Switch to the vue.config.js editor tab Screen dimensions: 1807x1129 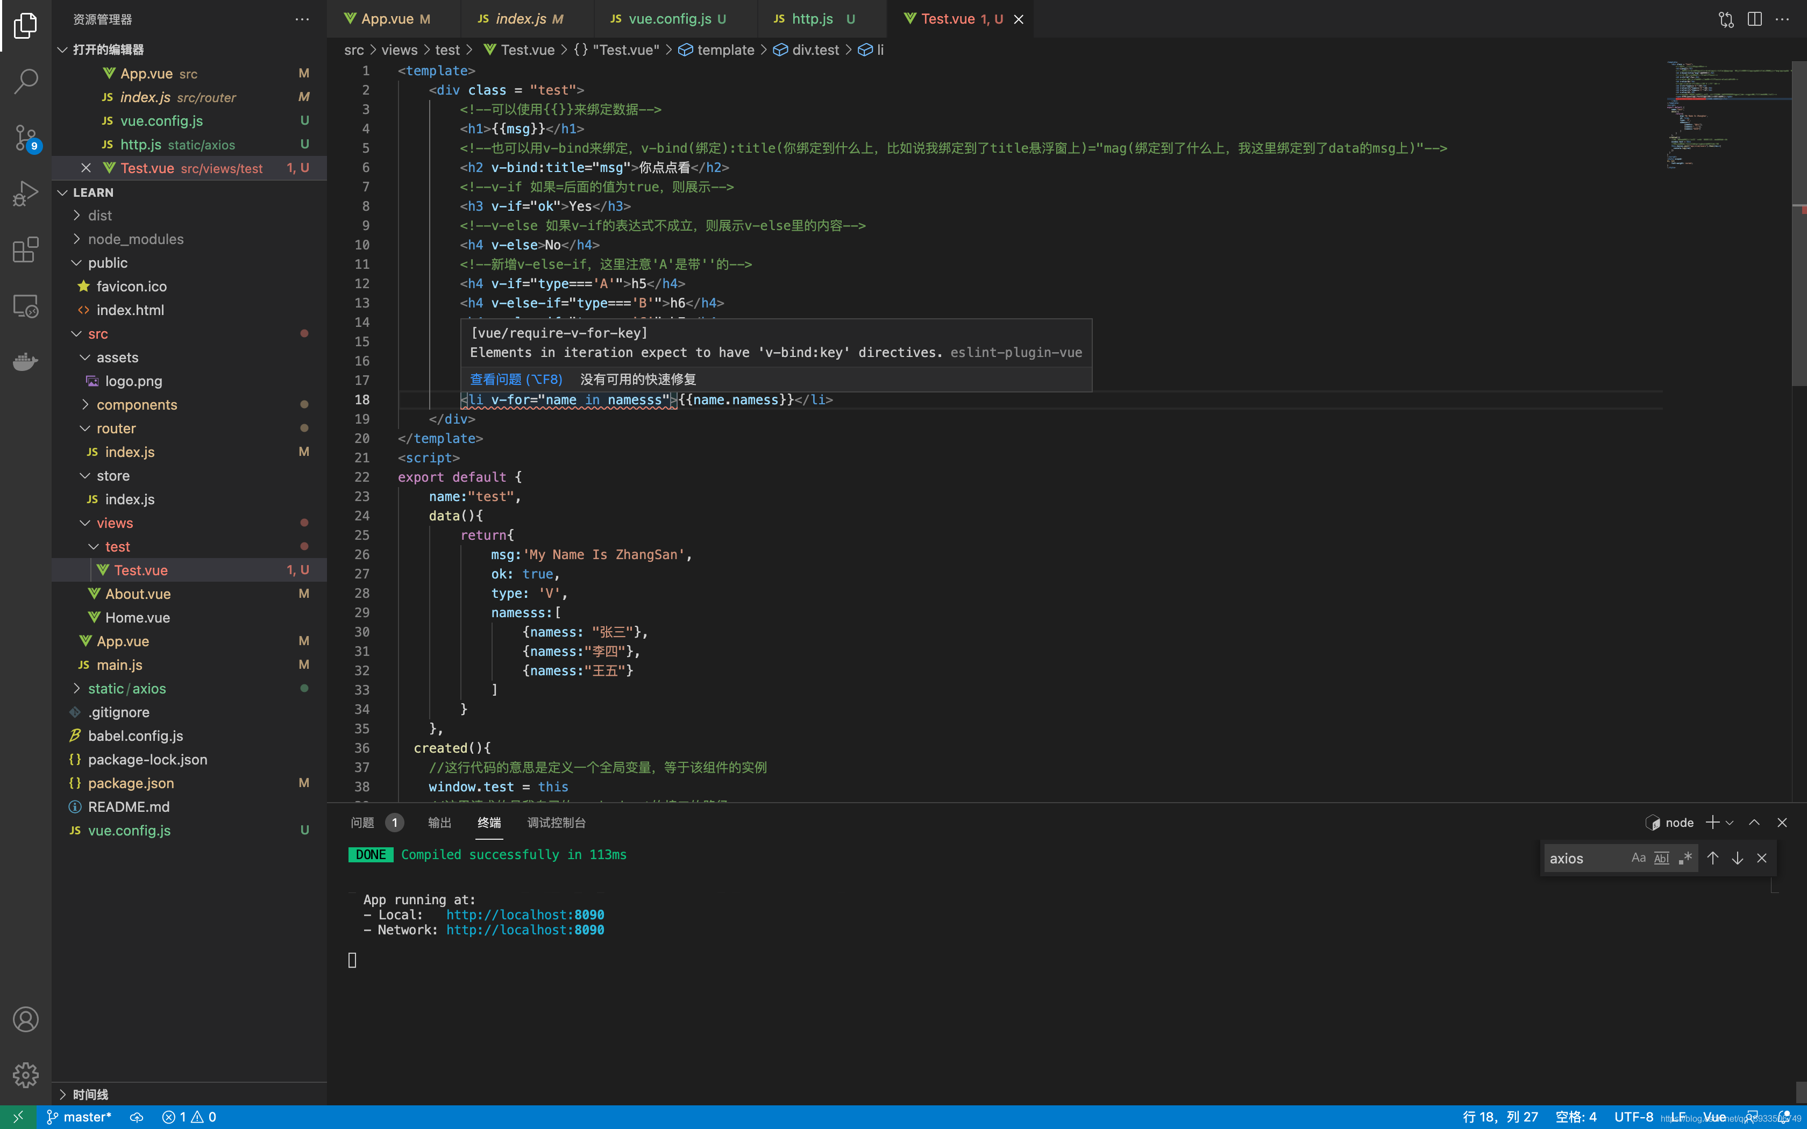click(x=676, y=19)
